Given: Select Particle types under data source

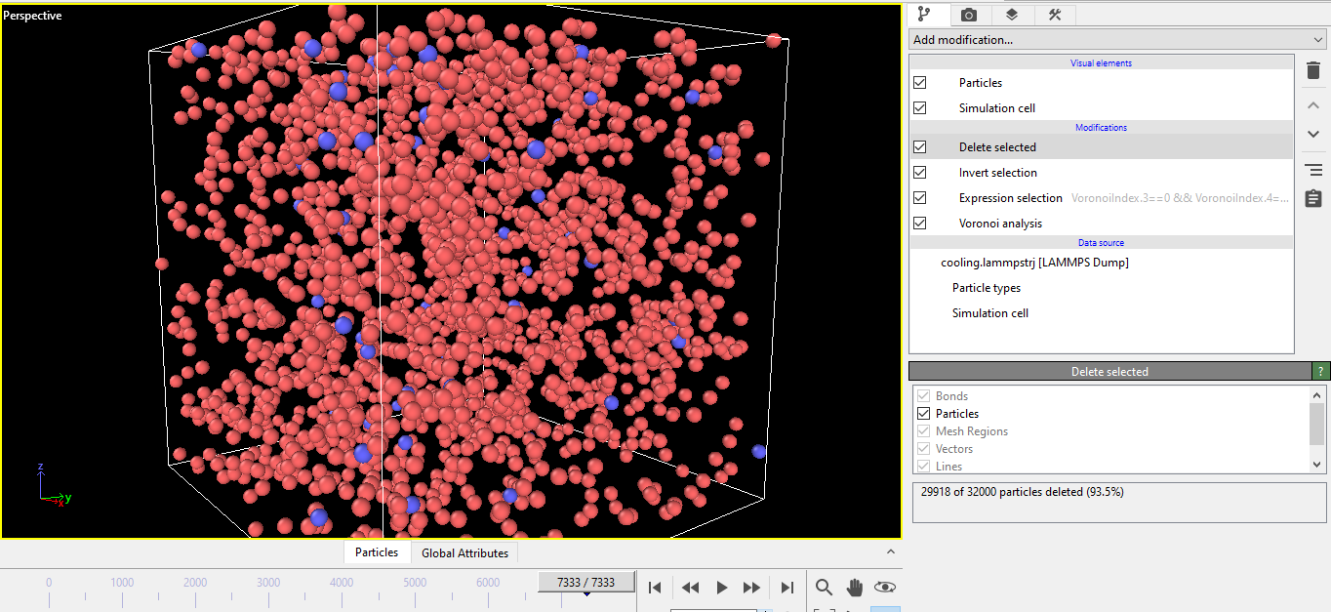Looking at the screenshot, I should (x=987, y=288).
